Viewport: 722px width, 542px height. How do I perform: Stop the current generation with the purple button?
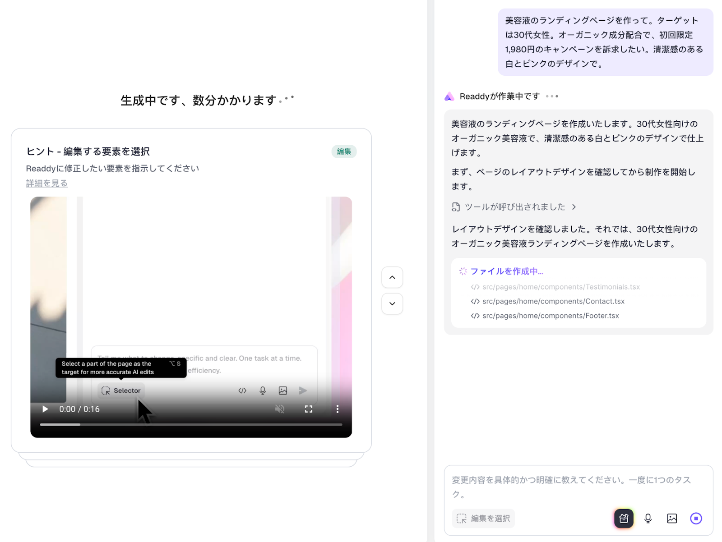[696, 518]
